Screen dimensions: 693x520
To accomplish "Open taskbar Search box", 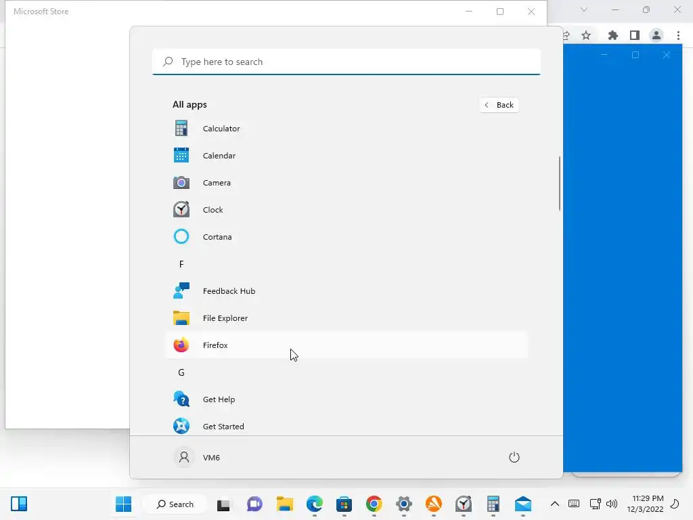I will click(175, 504).
